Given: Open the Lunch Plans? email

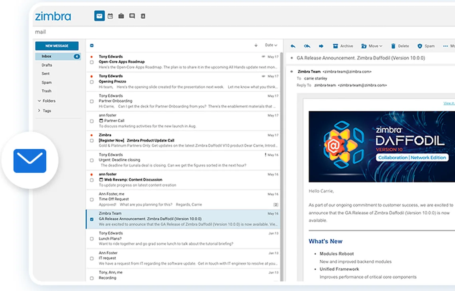Looking at the screenshot, I should tap(183, 238).
